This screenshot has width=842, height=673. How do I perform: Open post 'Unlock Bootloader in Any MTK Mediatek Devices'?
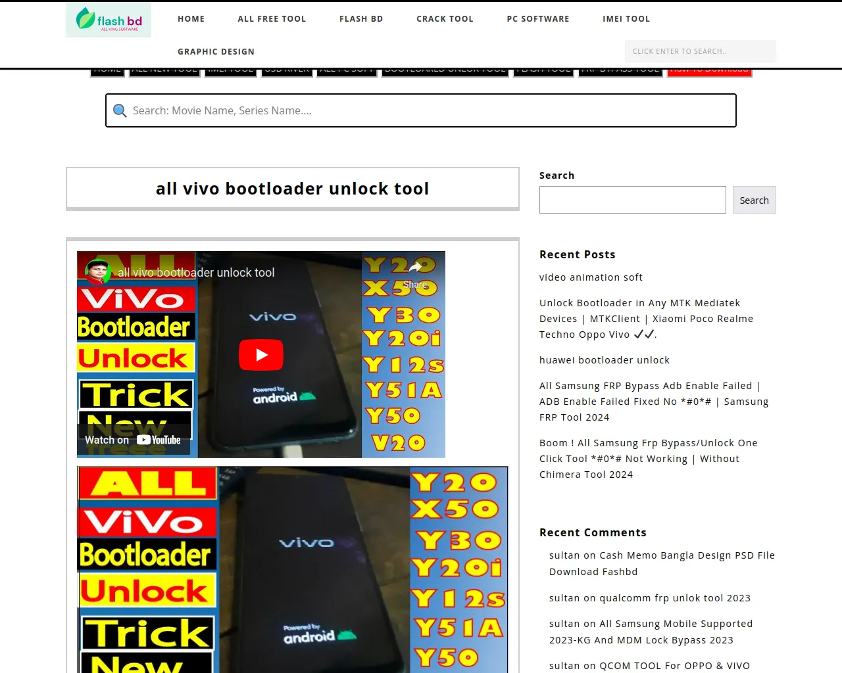tap(646, 319)
